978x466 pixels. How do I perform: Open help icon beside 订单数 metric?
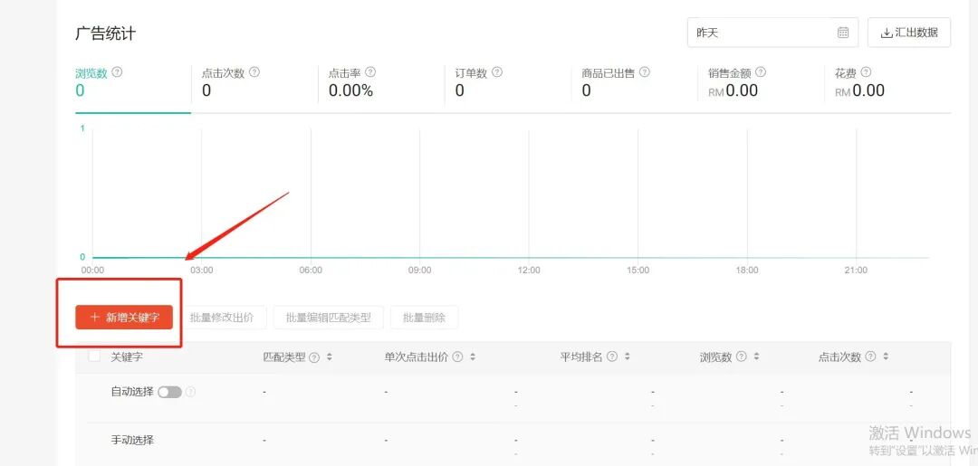click(x=496, y=72)
